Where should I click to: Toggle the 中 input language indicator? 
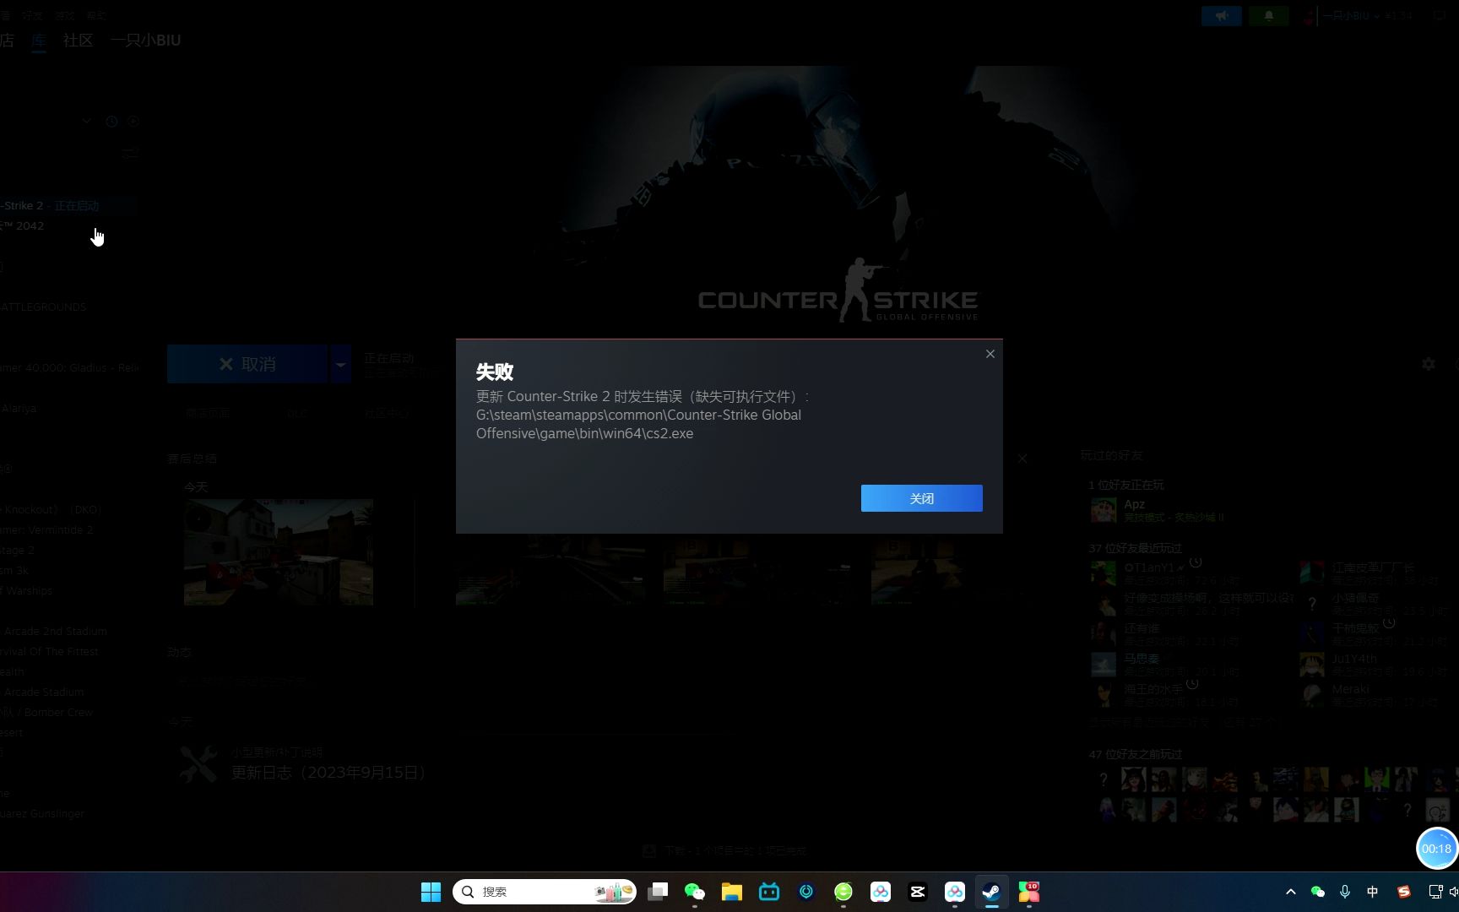click(x=1373, y=892)
